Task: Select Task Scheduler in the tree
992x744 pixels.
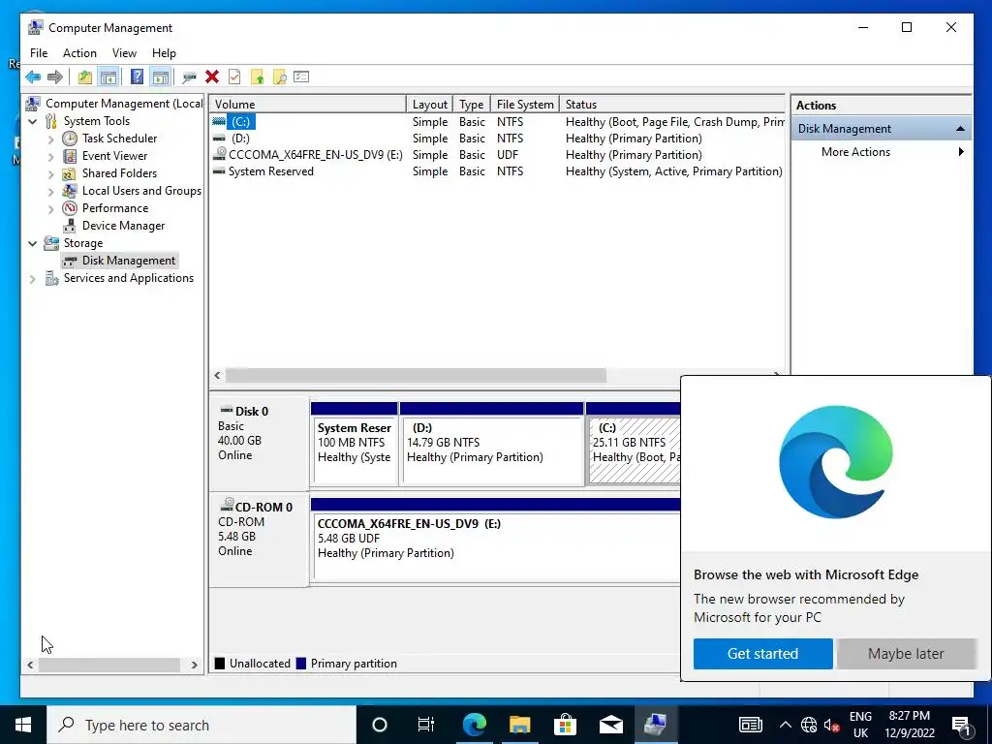Action: click(119, 139)
